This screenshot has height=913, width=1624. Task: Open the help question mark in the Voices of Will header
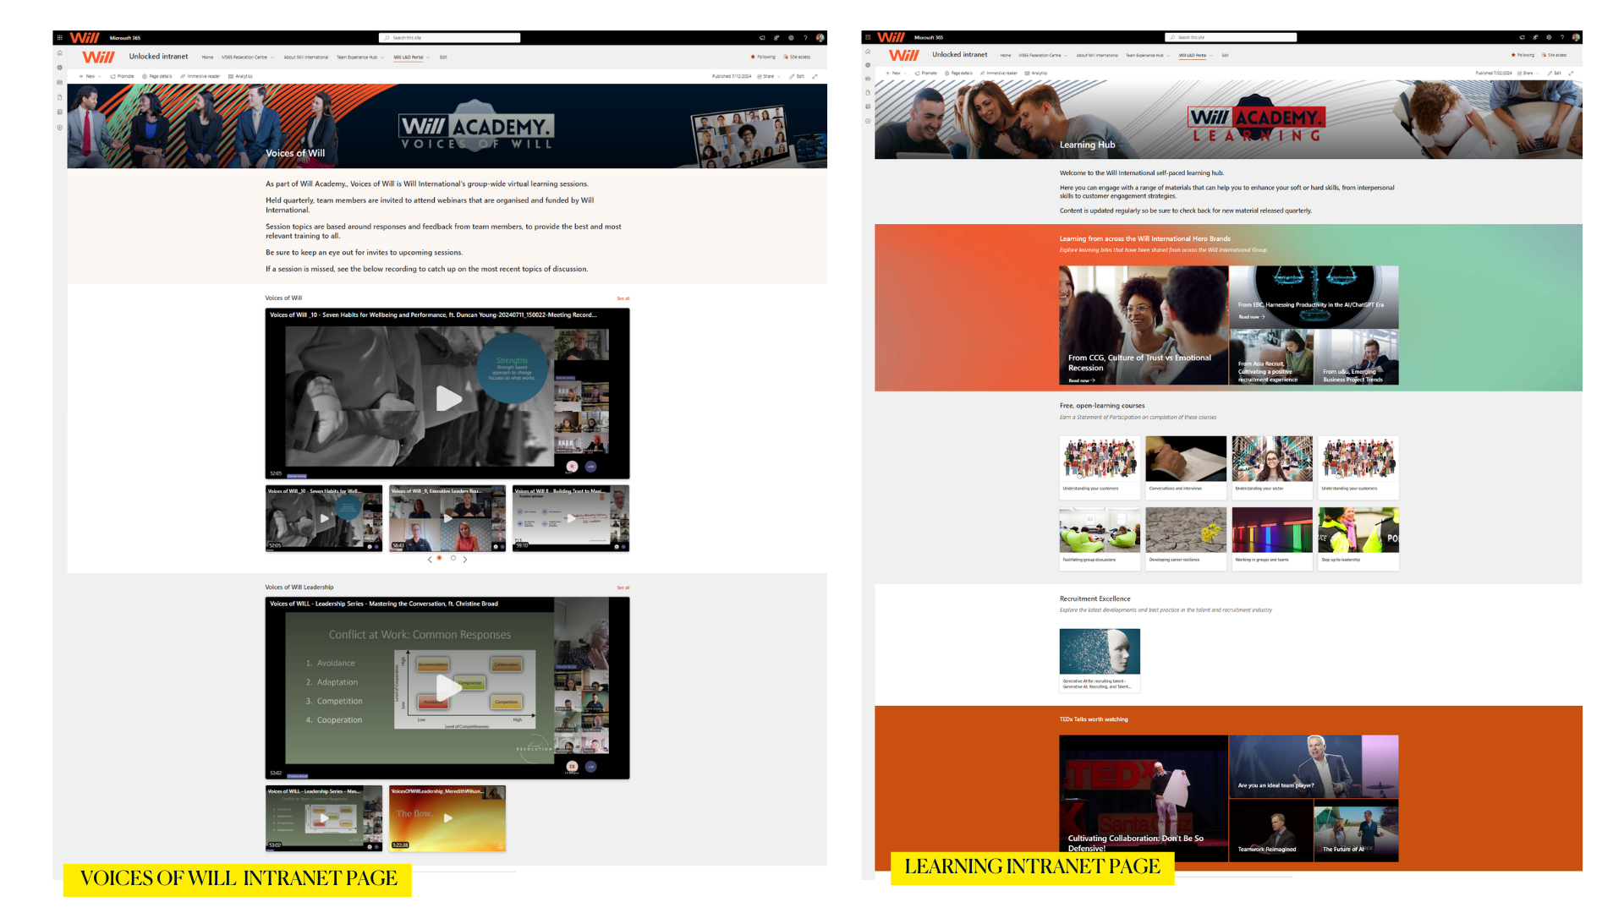(x=805, y=38)
